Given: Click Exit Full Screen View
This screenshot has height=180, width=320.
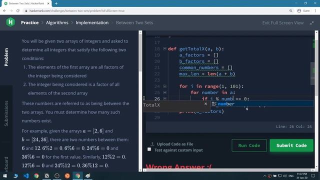Looking at the screenshot, I should (283, 23).
